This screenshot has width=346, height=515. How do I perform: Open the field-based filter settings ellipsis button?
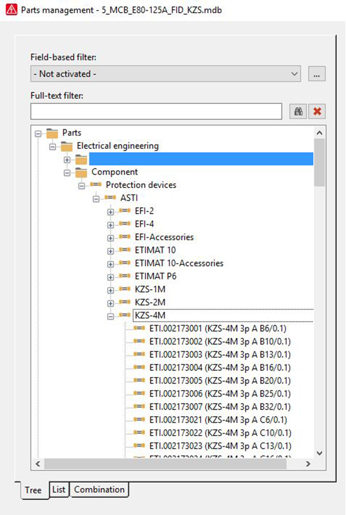[317, 74]
